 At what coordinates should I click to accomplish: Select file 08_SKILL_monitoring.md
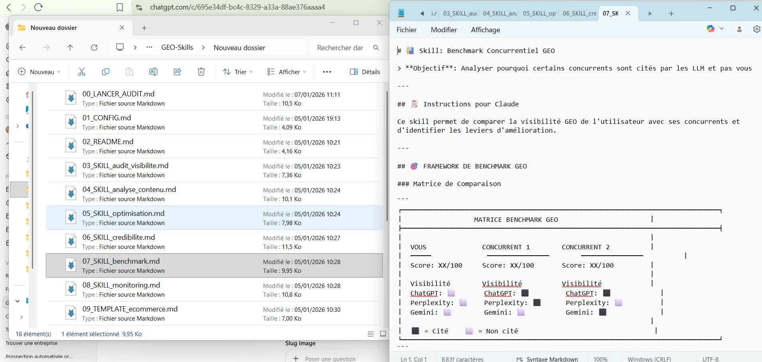coord(214,290)
